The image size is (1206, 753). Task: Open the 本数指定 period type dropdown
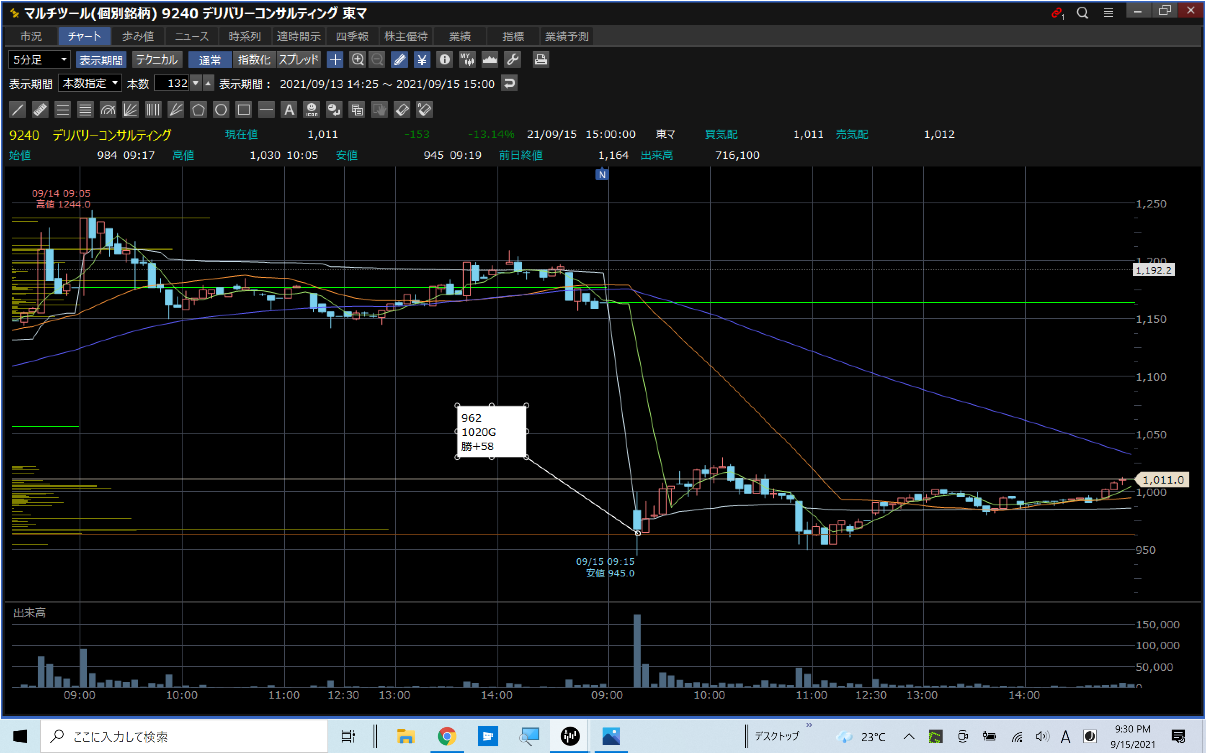90,83
